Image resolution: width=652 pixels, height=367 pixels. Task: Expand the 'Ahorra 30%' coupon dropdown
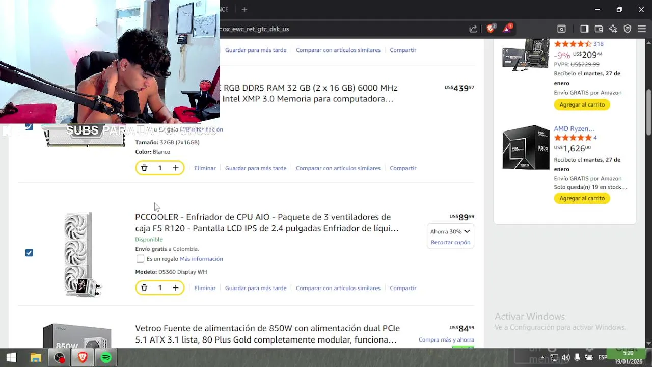point(450,231)
